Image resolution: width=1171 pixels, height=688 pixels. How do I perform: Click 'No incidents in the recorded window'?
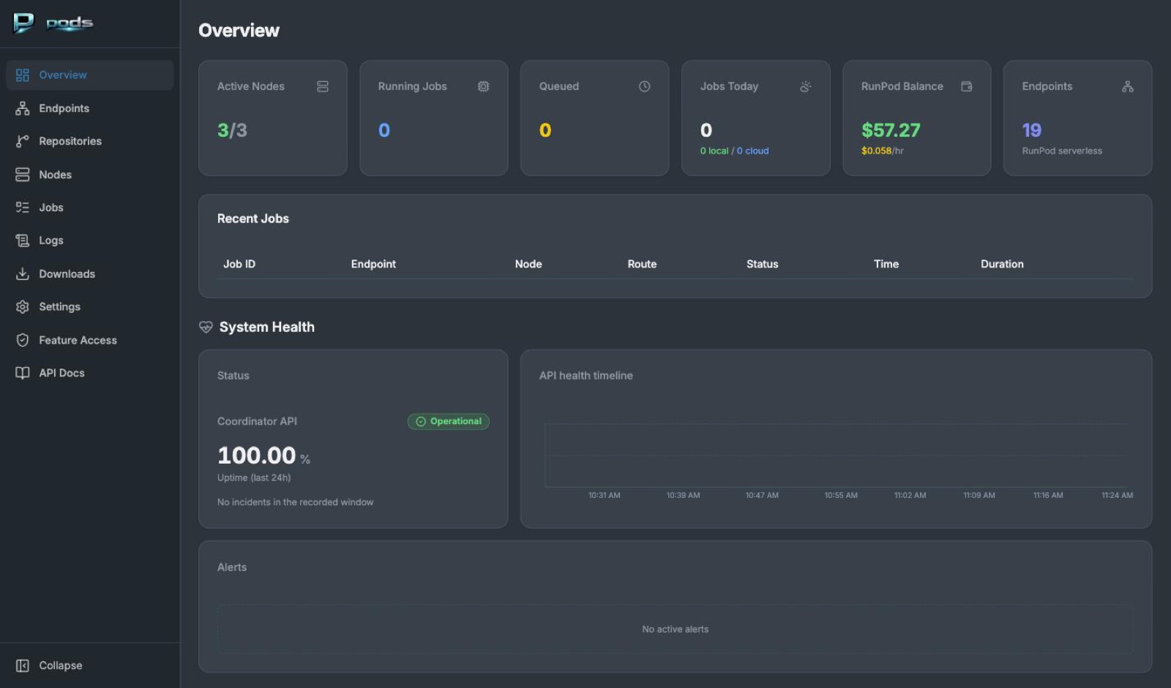pyautogui.click(x=295, y=502)
